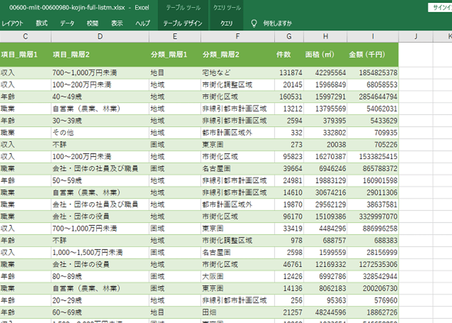Select the cell 名古屋圏 with count 39664
The width and height of the screenshot is (452, 323).
click(x=238, y=168)
